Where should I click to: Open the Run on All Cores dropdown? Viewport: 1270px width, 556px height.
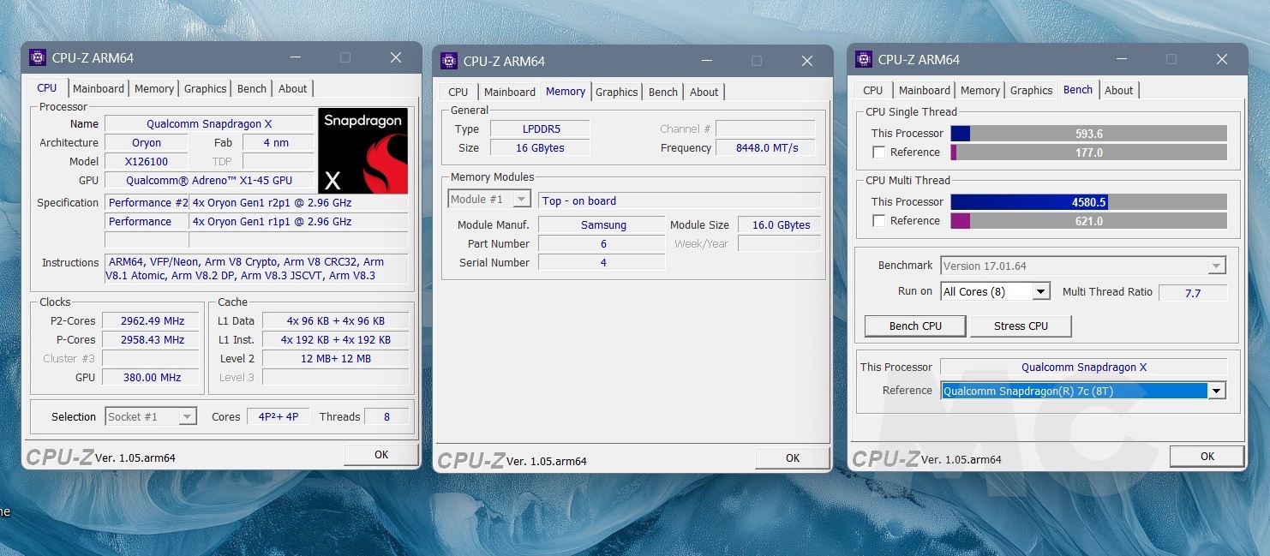(x=995, y=291)
